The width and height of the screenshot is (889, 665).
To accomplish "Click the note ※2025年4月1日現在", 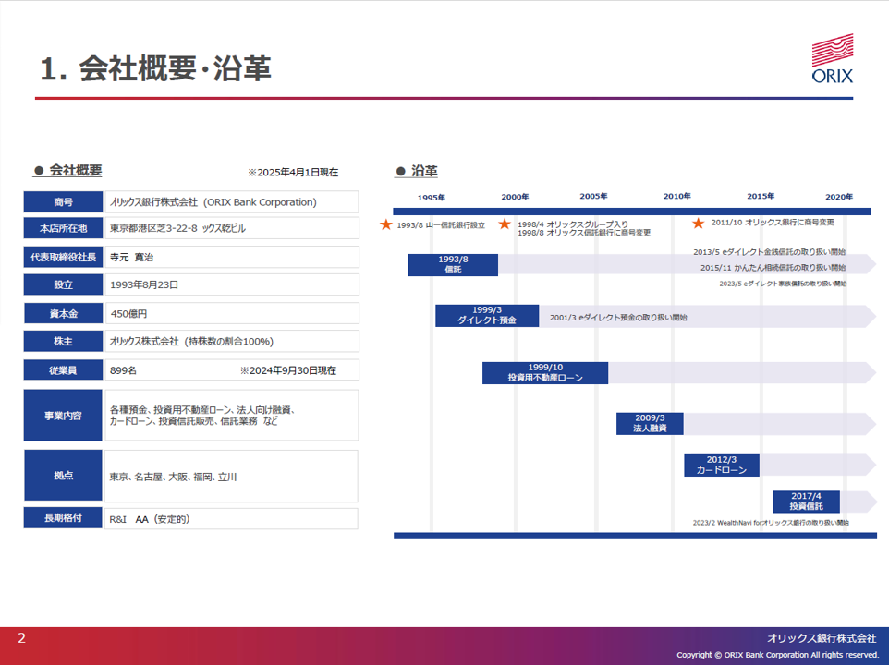I will pyautogui.click(x=293, y=172).
